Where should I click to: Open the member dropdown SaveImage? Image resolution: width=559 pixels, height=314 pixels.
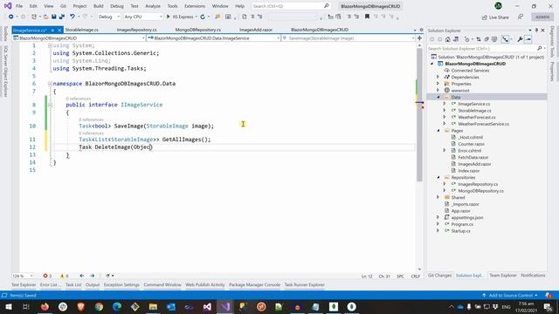pyautogui.click(x=348, y=38)
